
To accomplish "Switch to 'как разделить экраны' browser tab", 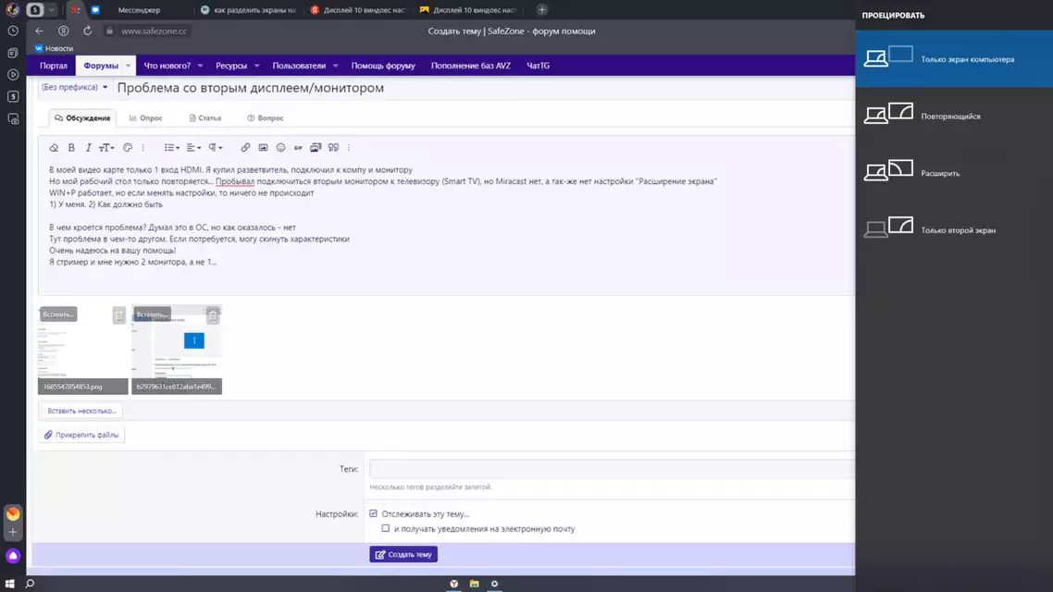I will pyautogui.click(x=249, y=10).
